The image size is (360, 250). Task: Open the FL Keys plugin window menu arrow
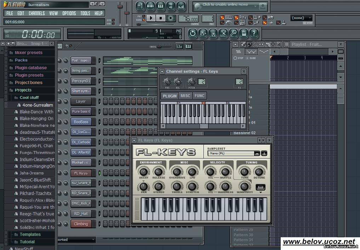click(x=134, y=140)
